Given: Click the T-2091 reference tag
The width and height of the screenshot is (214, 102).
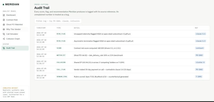Looking at the screenshot, I should [199, 77].
